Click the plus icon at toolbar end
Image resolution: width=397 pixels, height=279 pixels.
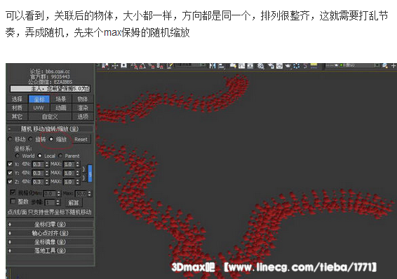point(393,66)
